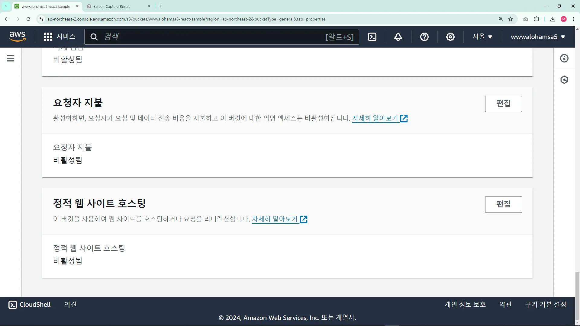Image resolution: width=580 pixels, height=326 pixels.
Task: Click the AWS logo home icon
Action: click(x=18, y=37)
